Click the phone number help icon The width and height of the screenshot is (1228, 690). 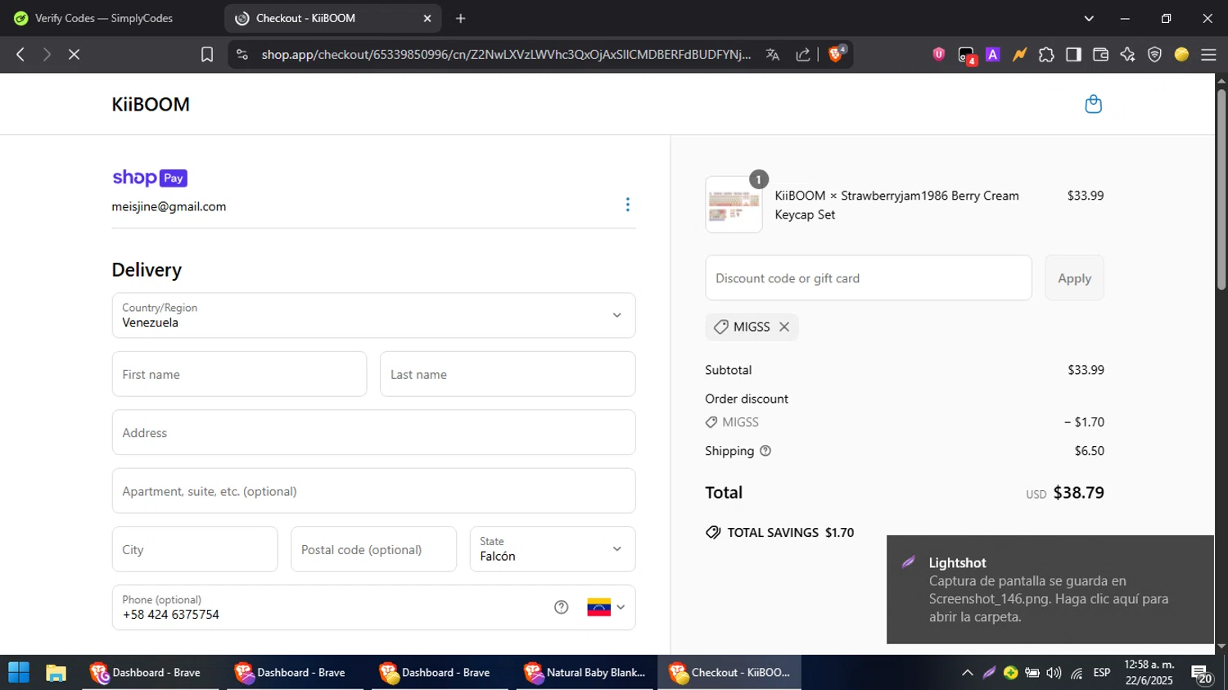(x=561, y=607)
